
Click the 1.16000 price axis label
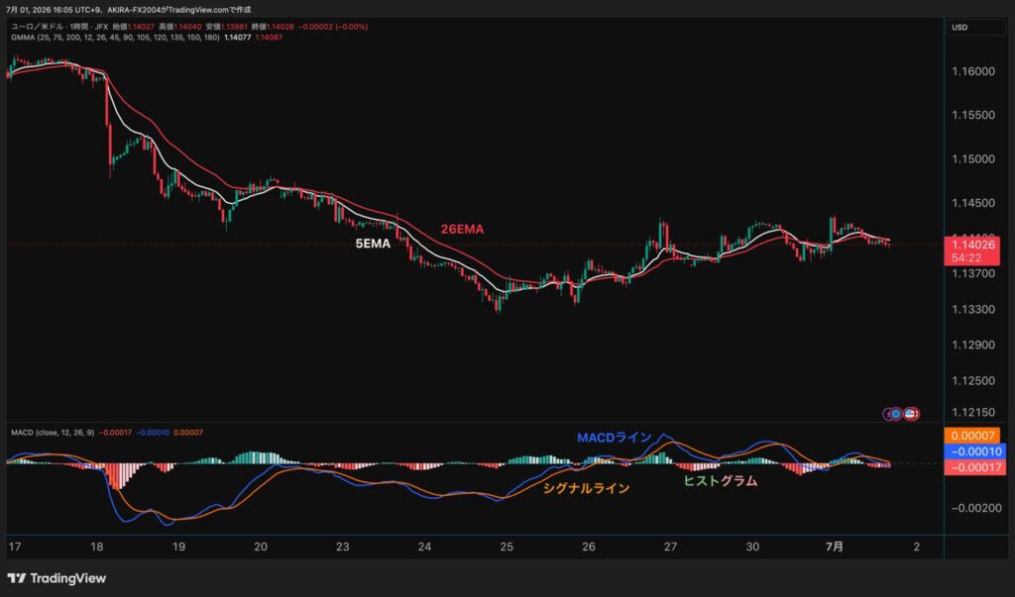pos(973,72)
